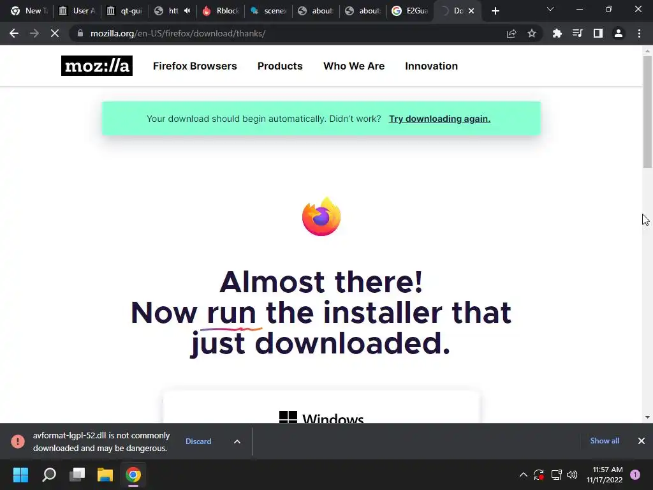Click the red download warning icon
The width and height of the screenshot is (653, 490).
click(17, 442)
